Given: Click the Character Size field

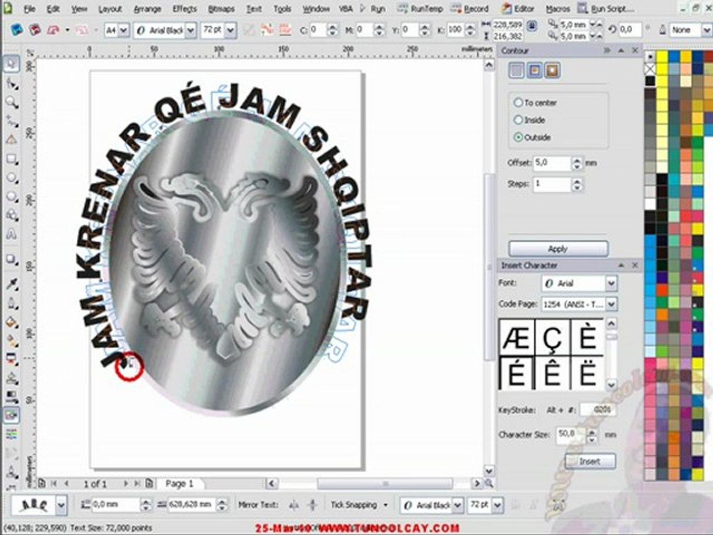Looking at the screenshot, I should tap(571, 434).
